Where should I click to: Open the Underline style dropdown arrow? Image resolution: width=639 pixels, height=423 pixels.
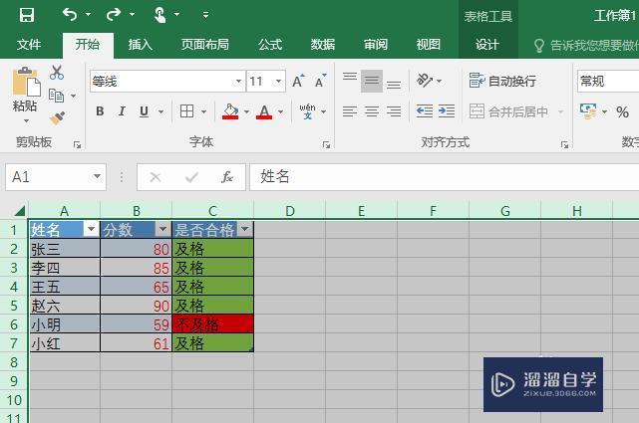[160, 111]
